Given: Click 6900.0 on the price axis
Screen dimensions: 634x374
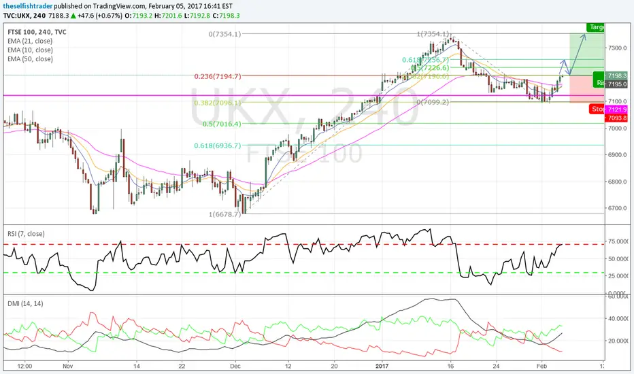Looking at the screenshot, I should (x=617, y=155).
